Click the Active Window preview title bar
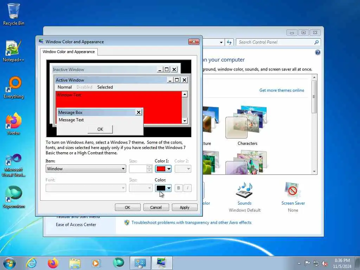 (111, 80)
